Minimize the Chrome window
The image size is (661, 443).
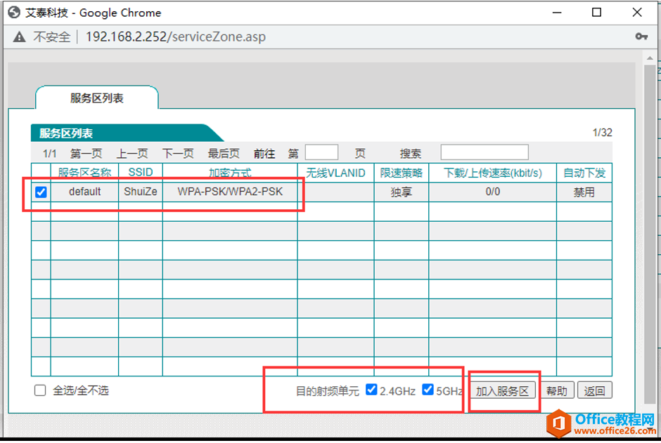[557, 13]
